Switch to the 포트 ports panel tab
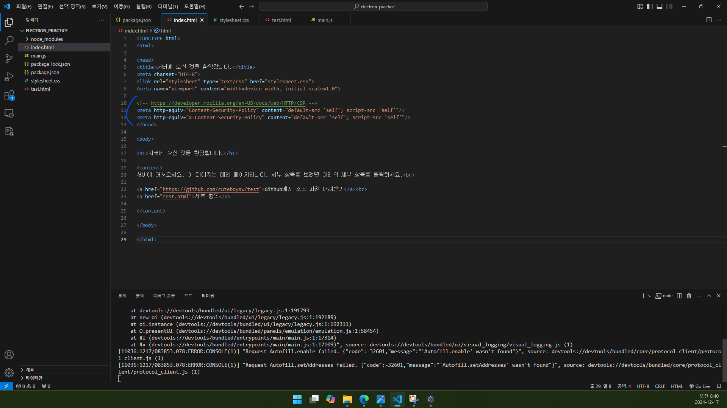The width and height of the screenshot is (727, 408). tap(188, 296)
